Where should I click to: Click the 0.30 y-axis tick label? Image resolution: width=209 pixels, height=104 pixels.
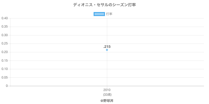pyautogui.click(x=4, y=35)
